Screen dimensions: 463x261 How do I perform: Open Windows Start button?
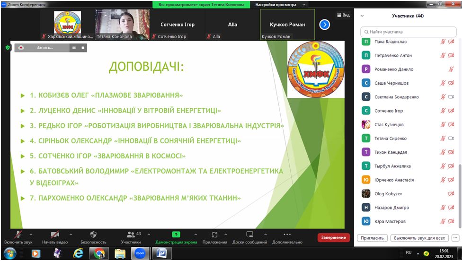(10, 253)
